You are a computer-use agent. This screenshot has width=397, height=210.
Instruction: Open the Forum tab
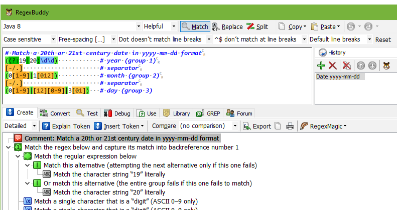tap(239, 113)
